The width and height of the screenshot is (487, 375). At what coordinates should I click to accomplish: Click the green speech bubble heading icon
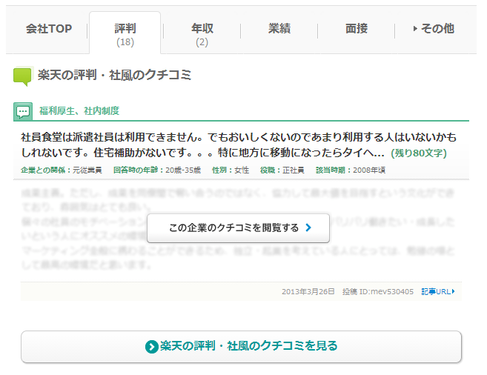(22, 76)
